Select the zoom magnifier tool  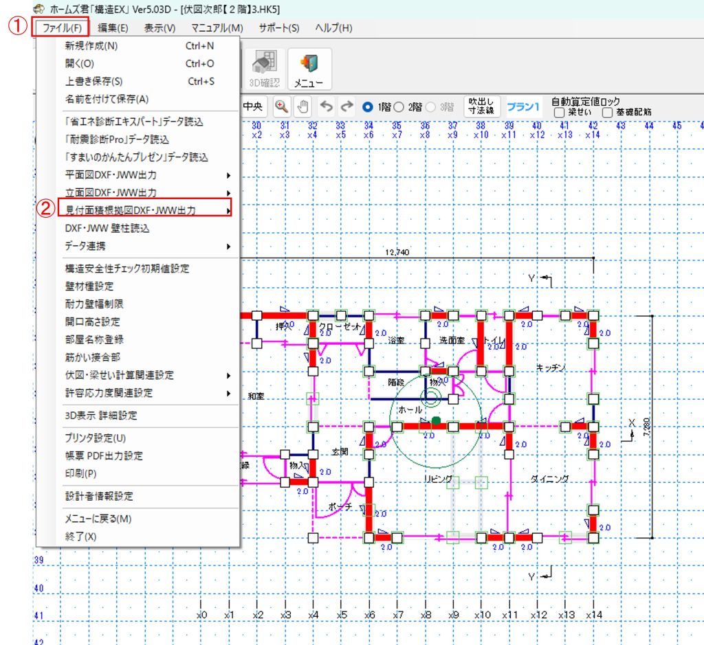click(281, 106)
